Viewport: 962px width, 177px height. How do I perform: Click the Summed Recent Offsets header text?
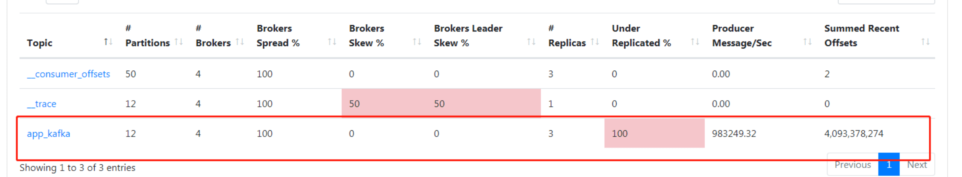click(861, 36)
